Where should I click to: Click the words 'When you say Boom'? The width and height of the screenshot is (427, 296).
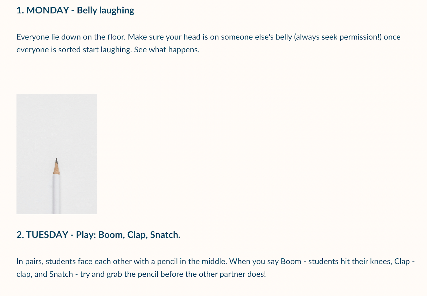(265, 261)
